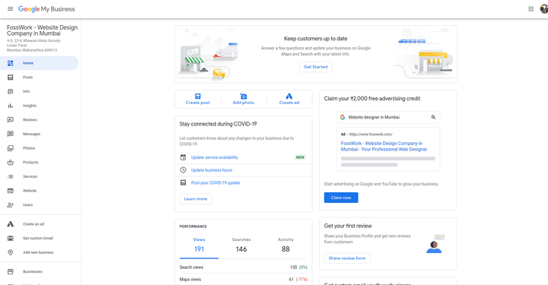Click the Google Ads icon beside Create an ad

pos(11,224)
